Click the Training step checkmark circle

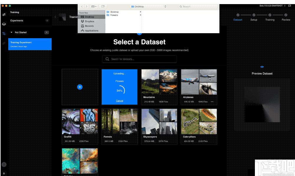(270, 15)
